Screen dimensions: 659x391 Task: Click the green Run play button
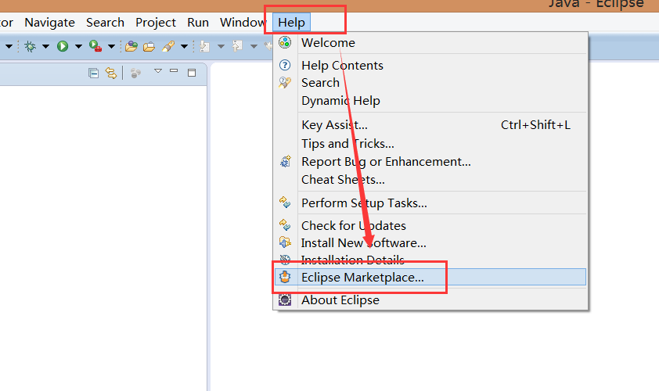(63, 46)
